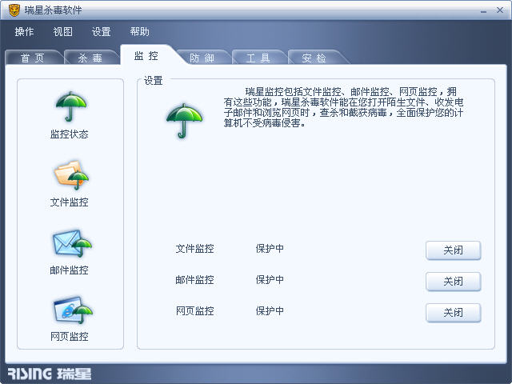Viewport: 512px width, 384px height.
Task: Click the 网页监控 label in sidebar
Action: pyautogui.click(x=70, y=336)
